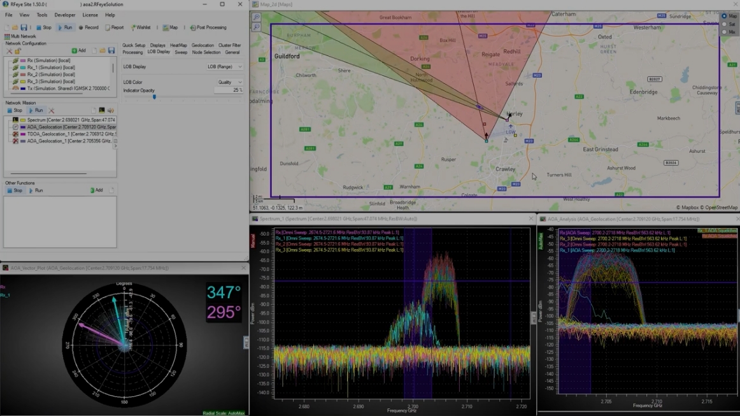Screen dimensions: 740x416
Task: Select the Rx_3 (Simulation) node
Action: (51, 82)
